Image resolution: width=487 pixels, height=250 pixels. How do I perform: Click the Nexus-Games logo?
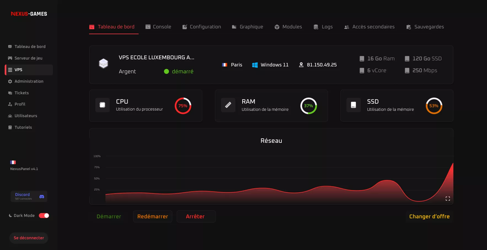pyautogui.click(x=29, y=14)
